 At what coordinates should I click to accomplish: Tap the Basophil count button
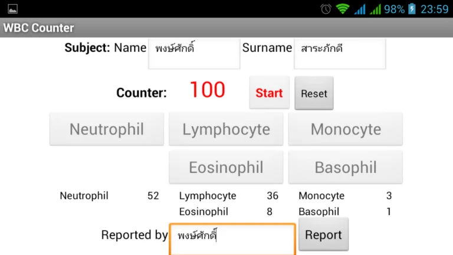[x=345, y=167]
